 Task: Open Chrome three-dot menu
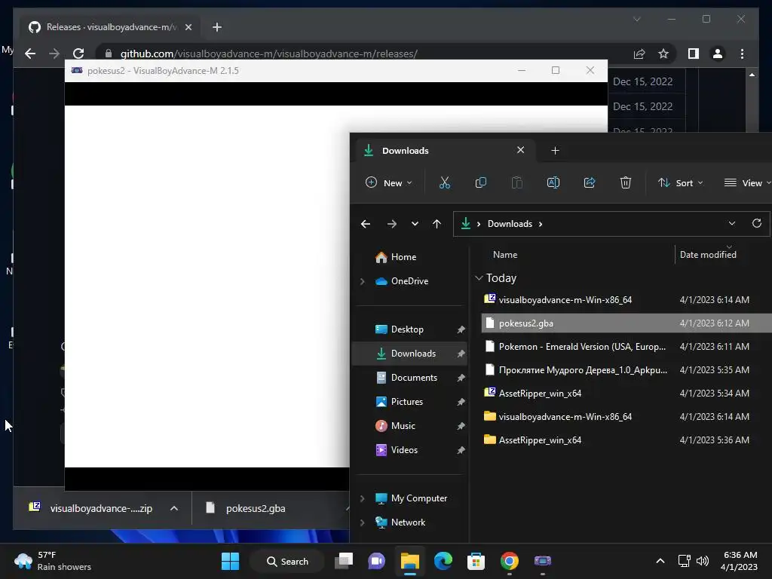[x=742, y=54]
